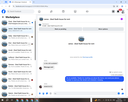Click the Facebook logo
This screenshot has width=128, height=102.
(x=4, y=11)
